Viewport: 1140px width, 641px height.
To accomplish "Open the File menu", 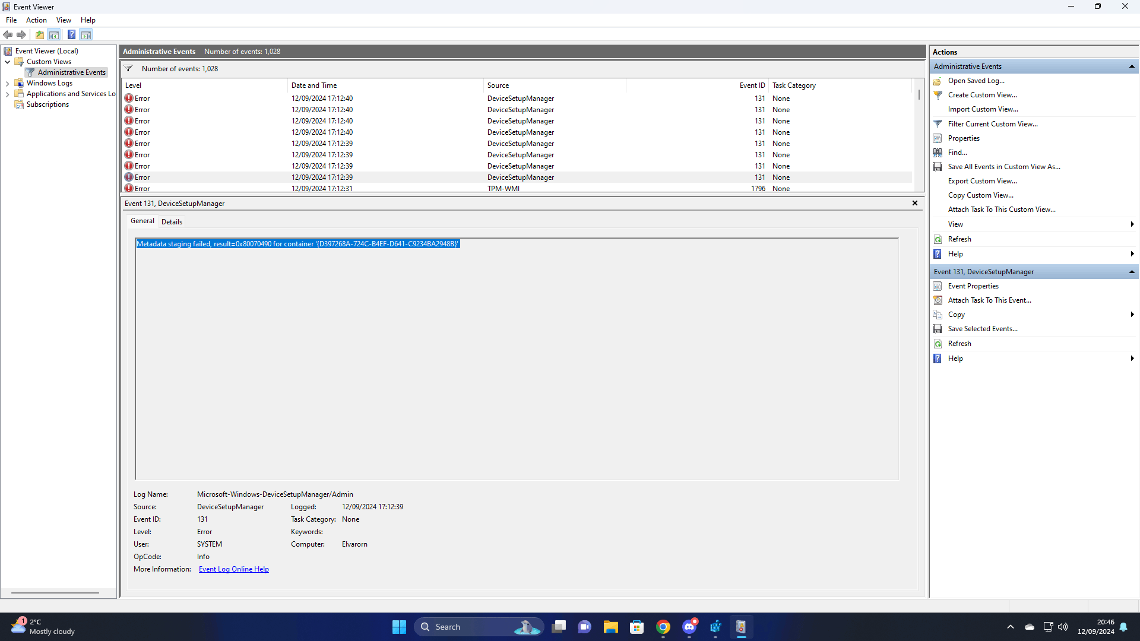I will coord(11,20).
